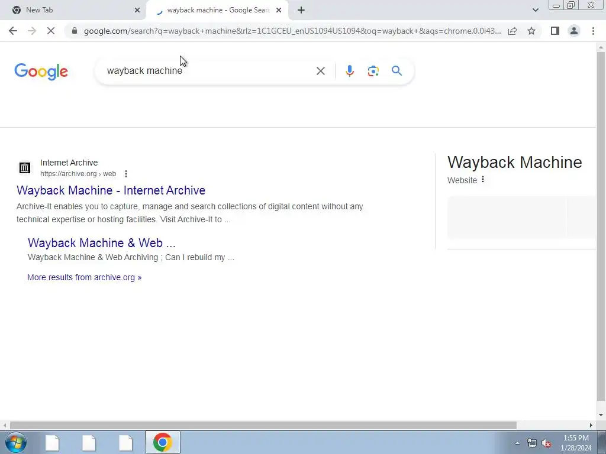The image size is (606, 454).
Task: Click the network tray icon
Action: tap(532, 443)
